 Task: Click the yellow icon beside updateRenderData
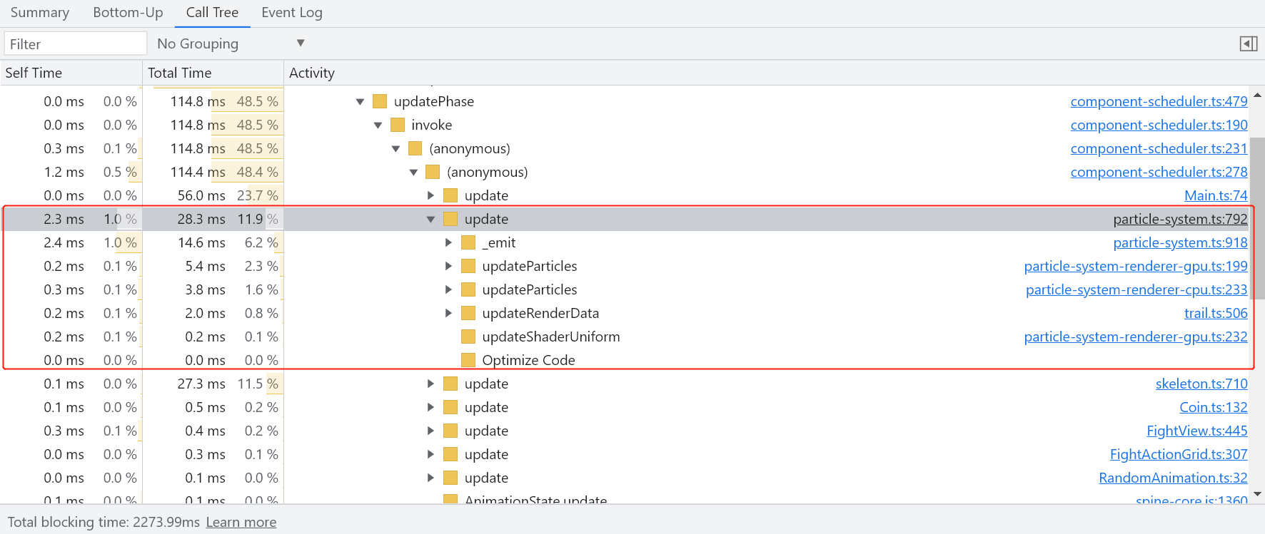tap(468, 313)
